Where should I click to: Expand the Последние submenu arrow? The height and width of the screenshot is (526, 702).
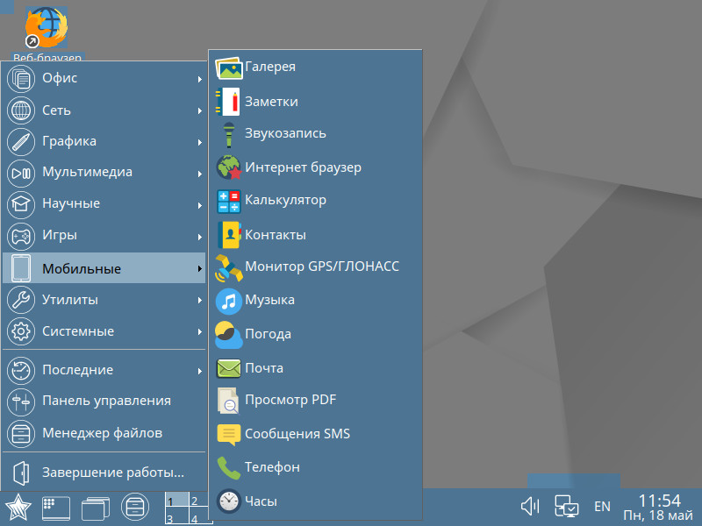tap(200, 371)
